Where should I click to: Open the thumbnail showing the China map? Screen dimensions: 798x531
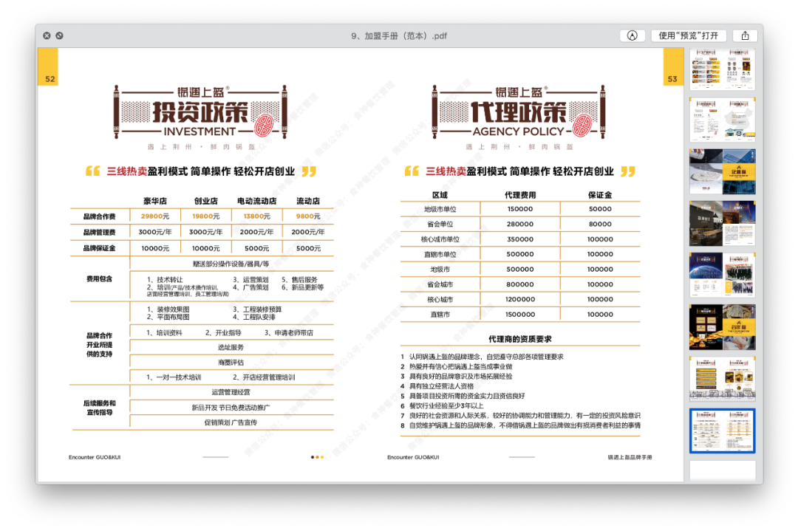pyautogui.click(x=722, y=120)
